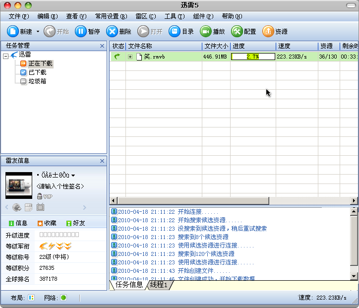Click the 资源 (Resources) toolbar button

(275, 31)
